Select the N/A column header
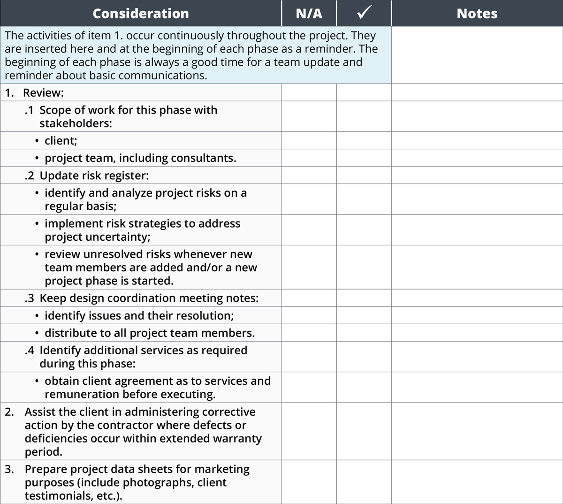The width and height of the screenshot is (563, 504). pyautogui.click(x=309, y=13)
